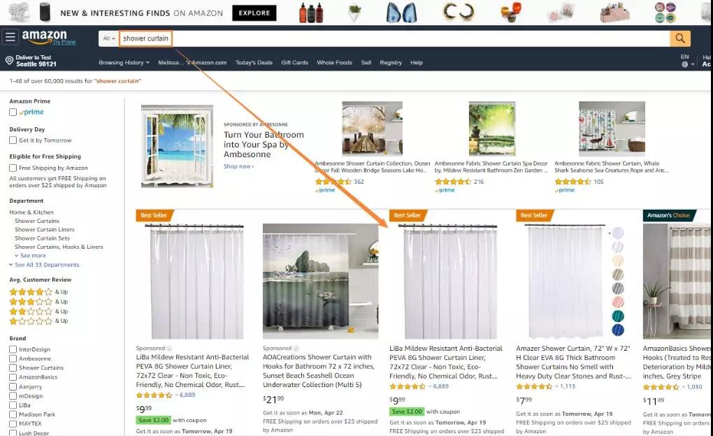Screen dimensions: 713x436
Task: Check the Get It by Tomorrow box
Action: tap(13, 140)
